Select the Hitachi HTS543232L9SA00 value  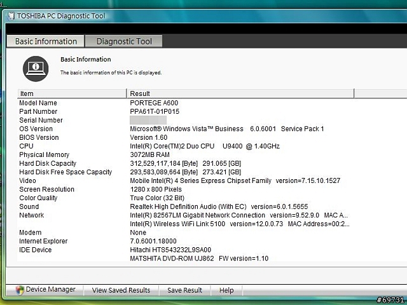click(170, 250)
